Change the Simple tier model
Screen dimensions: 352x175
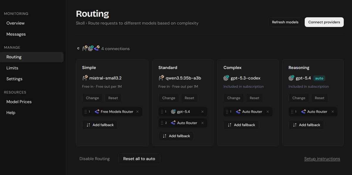pyautogui.click(x=92, y=98)
